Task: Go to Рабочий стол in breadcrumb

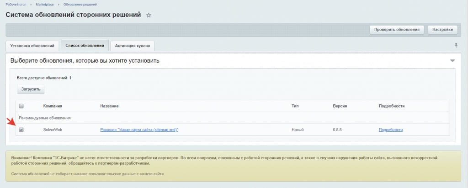Action: point(16,4)
